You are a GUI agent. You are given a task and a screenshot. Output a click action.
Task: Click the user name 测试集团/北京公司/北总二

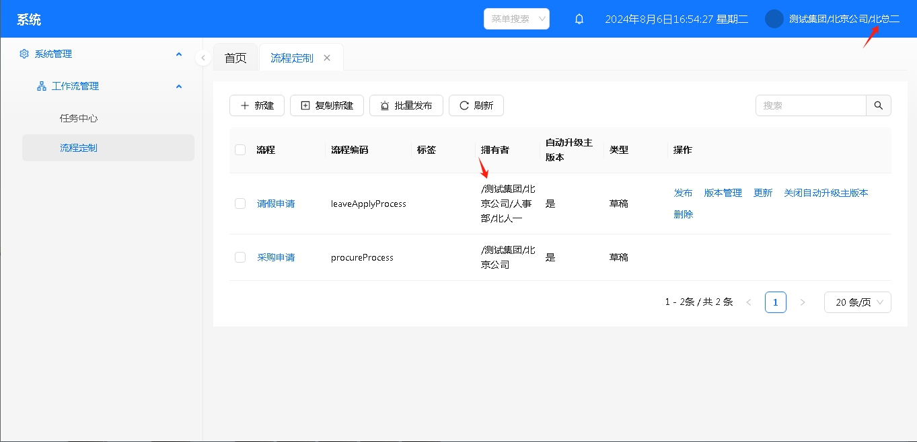point(844,19)
